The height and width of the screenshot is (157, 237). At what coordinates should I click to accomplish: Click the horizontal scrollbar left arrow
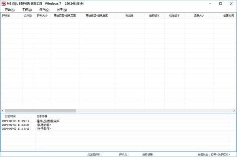pos(3,111)
